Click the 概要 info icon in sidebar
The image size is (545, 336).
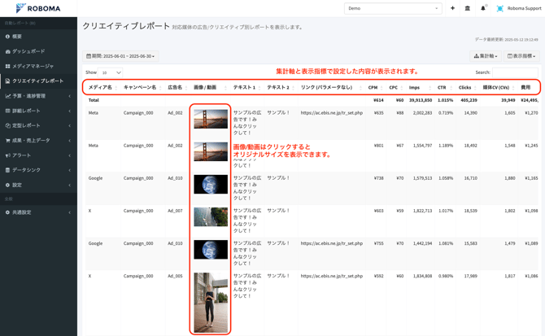point(7,37)
